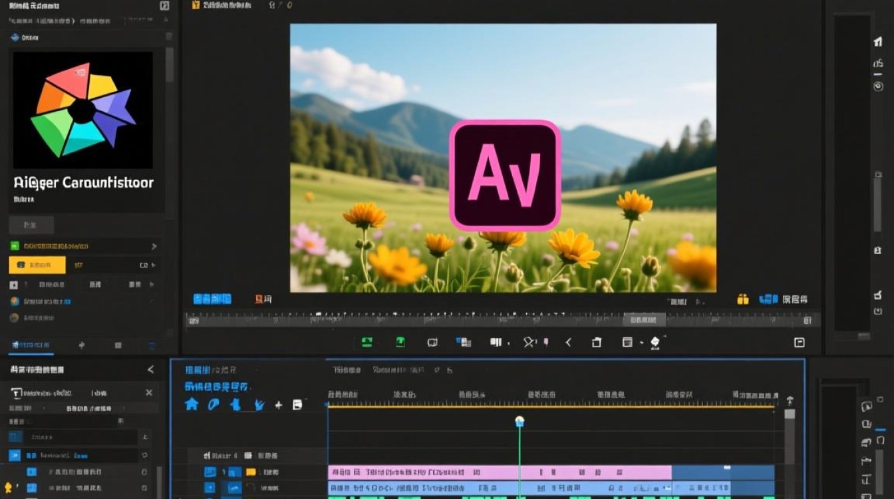Click the white columns icon below the preview
The image size is (894, 499).
point(496,342)
